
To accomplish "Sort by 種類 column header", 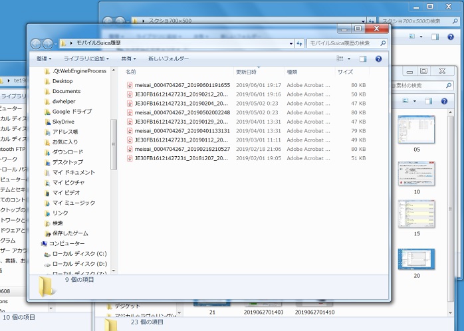I will click(x=292, y=72).
